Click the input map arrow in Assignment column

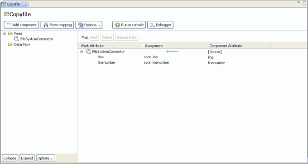click(x=173, y=52)
